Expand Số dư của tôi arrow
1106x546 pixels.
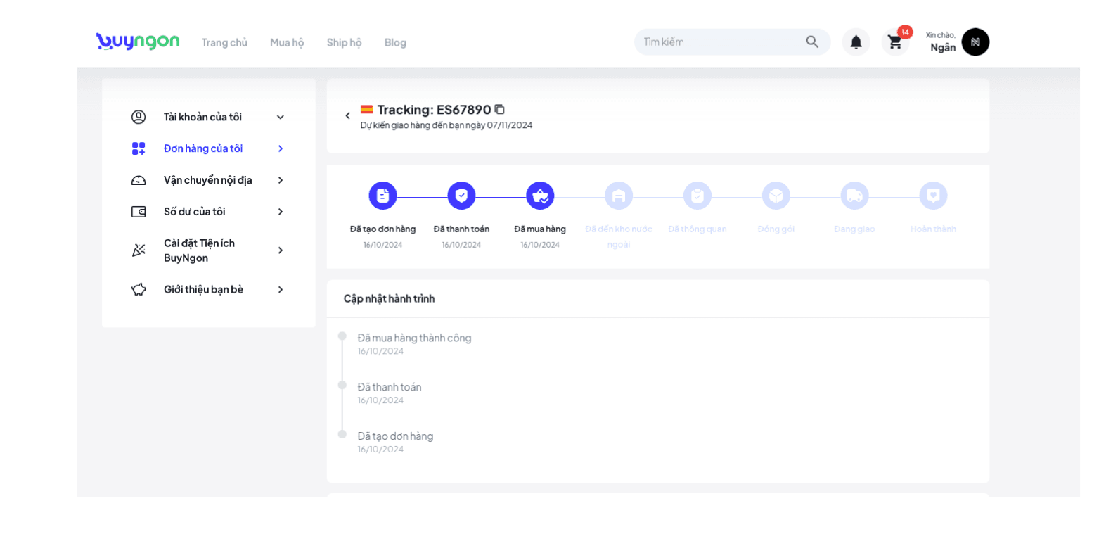click(x=281, y=212)
